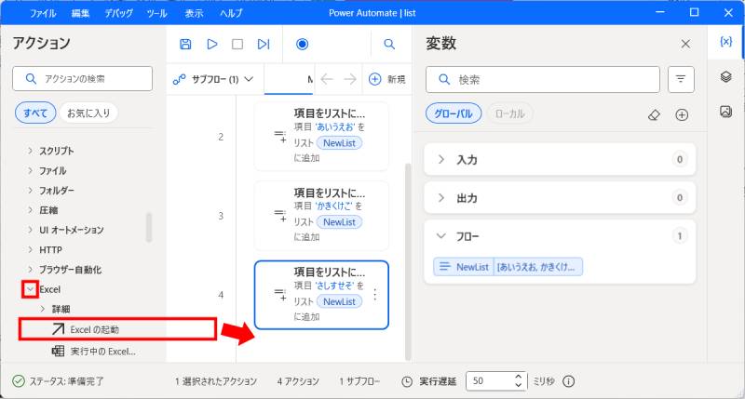This screenshot has width=745, height=399.
Task: Click NewList variable chip in action 3
Action: 339,222
